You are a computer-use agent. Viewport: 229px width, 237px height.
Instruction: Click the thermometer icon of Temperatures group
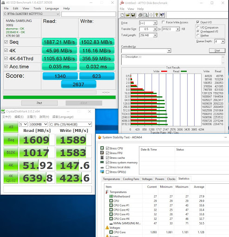click(107, 192)
